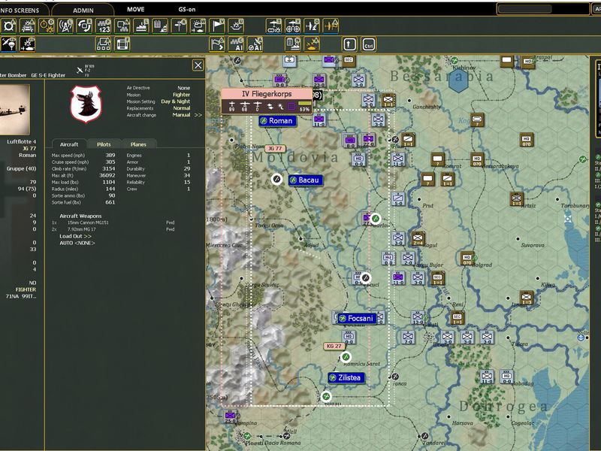Toggle the Ctrl key button
Viewport: 601px width, 451px height.
click(368, 44)
